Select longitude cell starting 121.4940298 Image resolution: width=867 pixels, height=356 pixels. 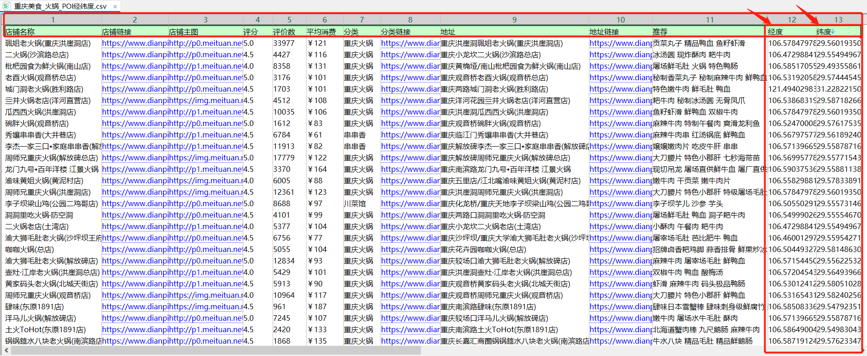[x=792, y=89]
